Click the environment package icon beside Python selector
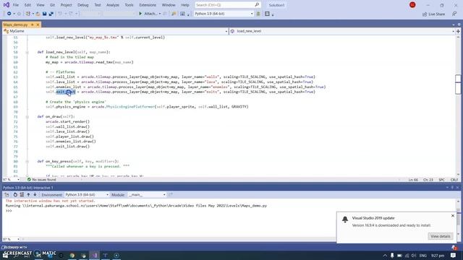This screenshot has height=260, width=463. click(x=258, y=14)
